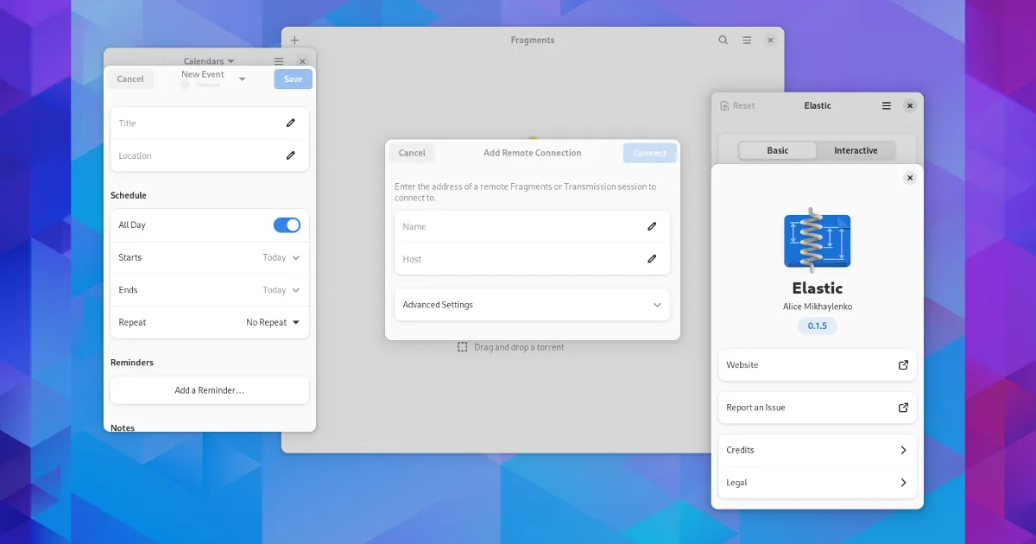Click the pencil icon next to Location
Viewport: 1036px width, 544px height.
pos(291,156)
